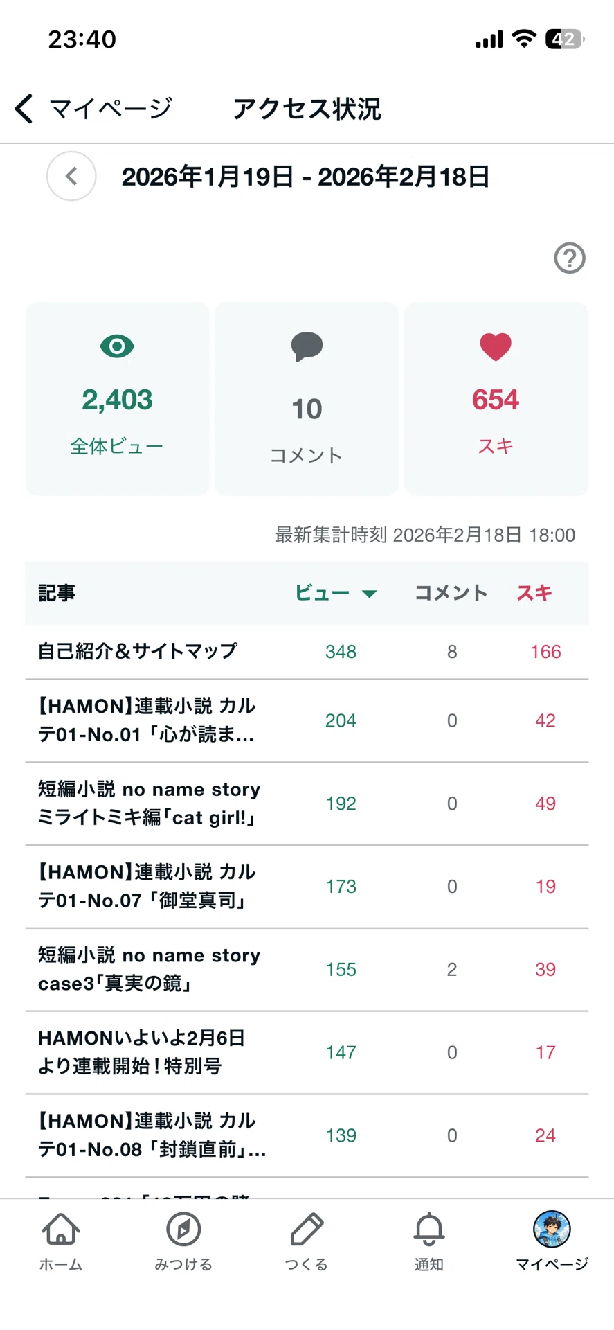Open ミライトミキ編「cat girl!」 article row

tap(307, 804)
